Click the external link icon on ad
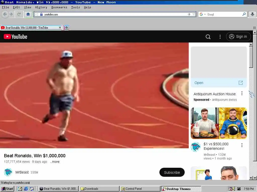Screen dimensions: 257x192 [240, 83]
